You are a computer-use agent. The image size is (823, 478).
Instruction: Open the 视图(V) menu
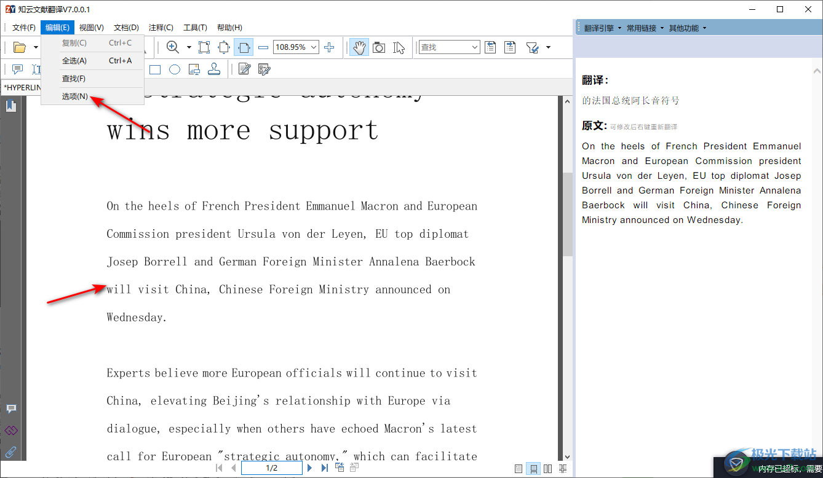(91, 28)
